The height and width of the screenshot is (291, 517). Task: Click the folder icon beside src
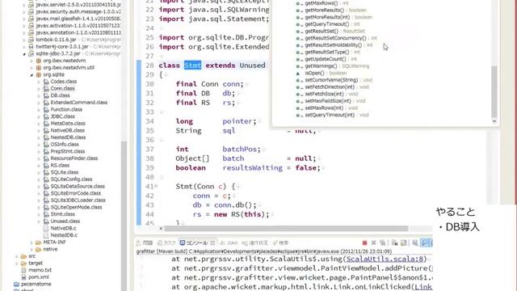tap(23, 256)
